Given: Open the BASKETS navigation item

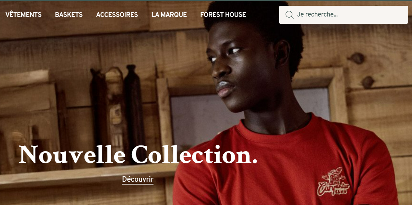Looking at the screenshot, I should tap(69, 15).
